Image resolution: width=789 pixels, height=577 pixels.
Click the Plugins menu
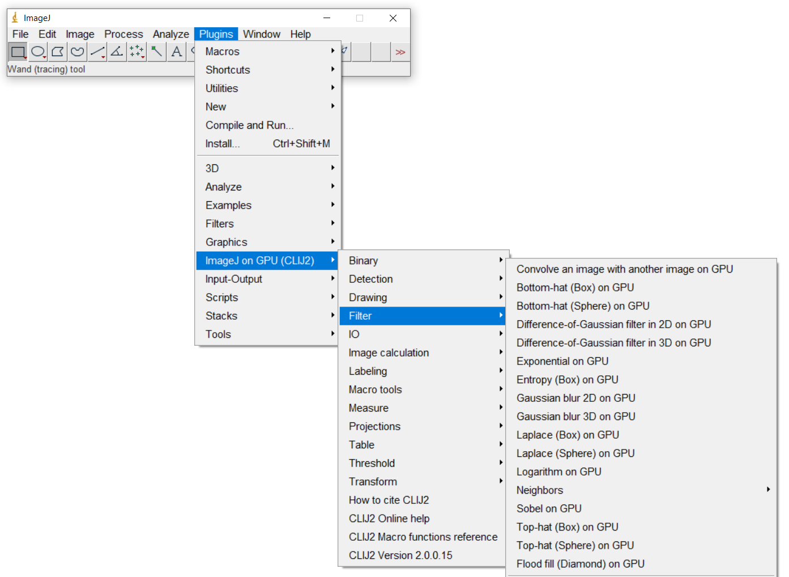[216, 34]
